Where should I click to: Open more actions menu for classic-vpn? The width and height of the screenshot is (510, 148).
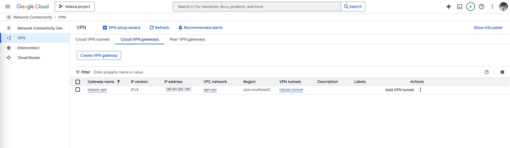click(x=420, y=90)
